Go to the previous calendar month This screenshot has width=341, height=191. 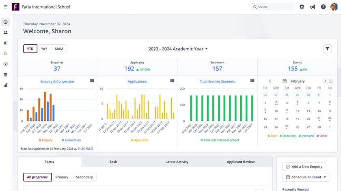pyautogui.click(x=270, y=81)
